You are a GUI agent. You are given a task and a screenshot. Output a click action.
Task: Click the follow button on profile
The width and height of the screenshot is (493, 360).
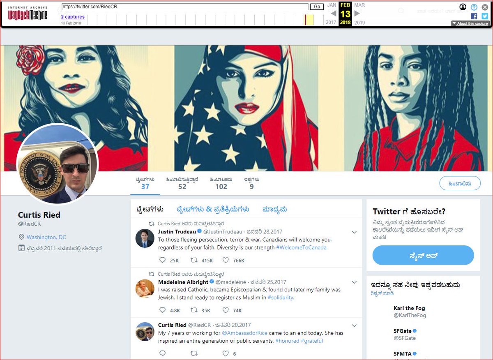pyautogui.click(x=460, y=183)
